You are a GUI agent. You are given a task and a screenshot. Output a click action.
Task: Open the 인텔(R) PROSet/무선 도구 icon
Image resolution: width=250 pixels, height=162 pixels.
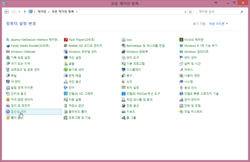point(123,94)
